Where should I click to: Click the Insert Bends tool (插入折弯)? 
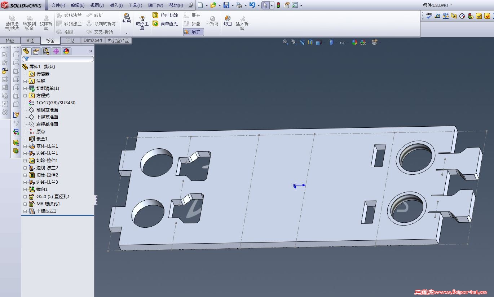(x=242, y=23)
